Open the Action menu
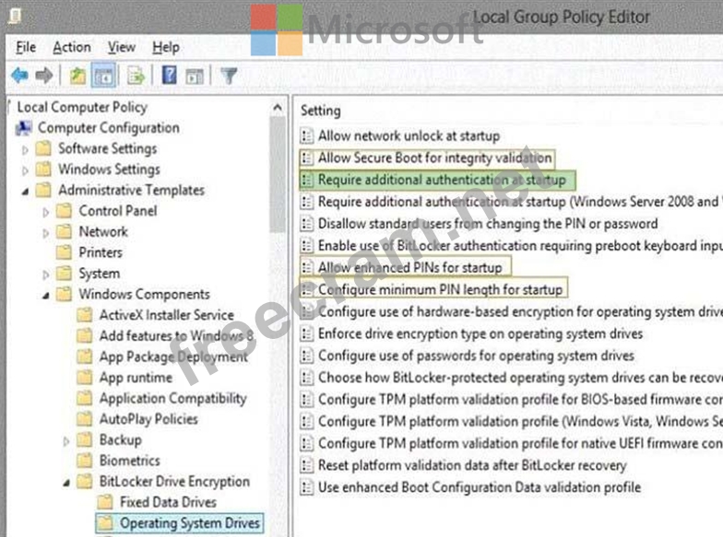This screenshot has width=723, height=537. tap(72, 47)
